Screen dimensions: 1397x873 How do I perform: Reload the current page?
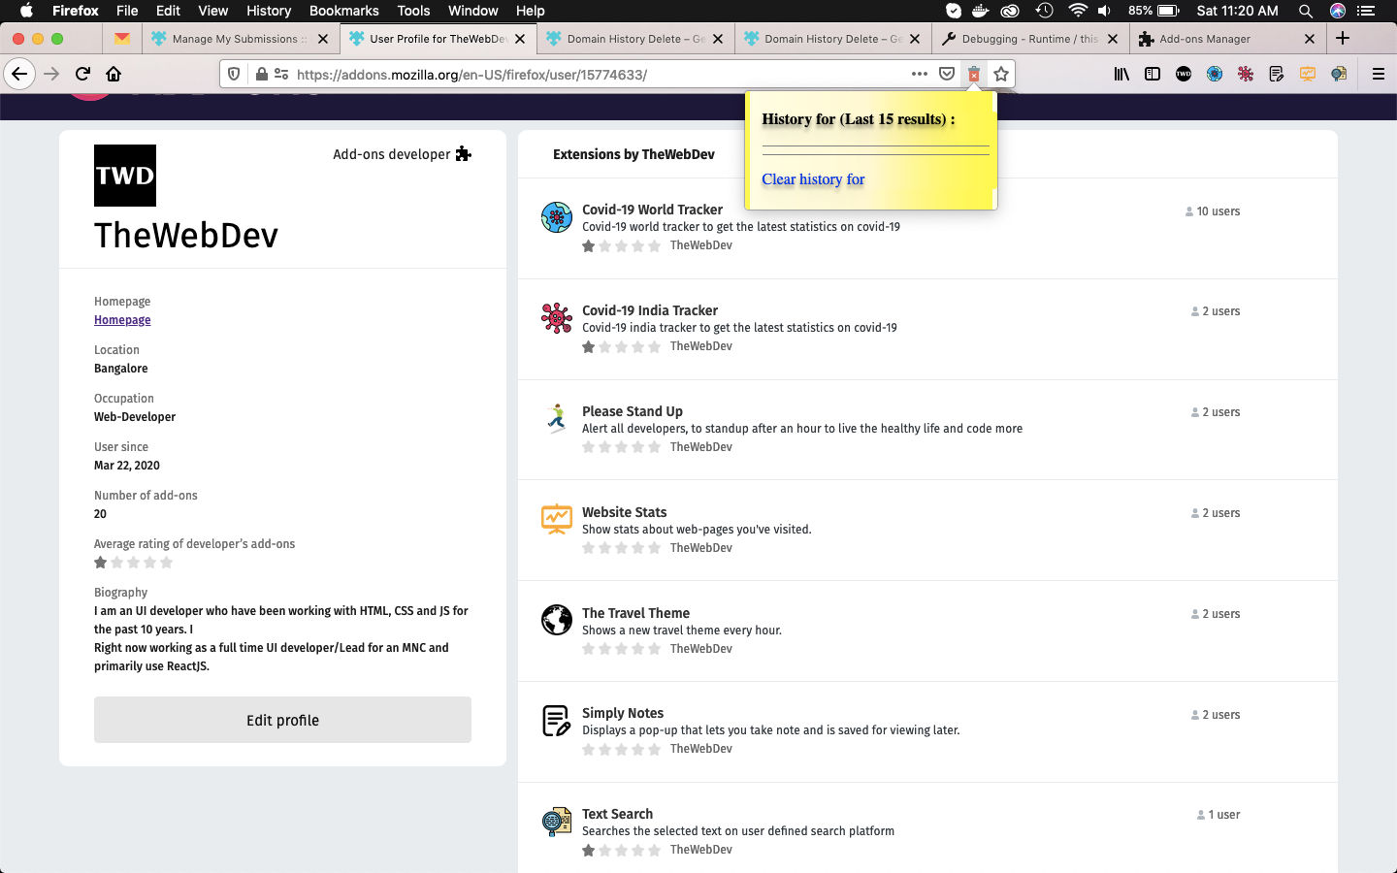pyautogui.click(x=83, y=74)
